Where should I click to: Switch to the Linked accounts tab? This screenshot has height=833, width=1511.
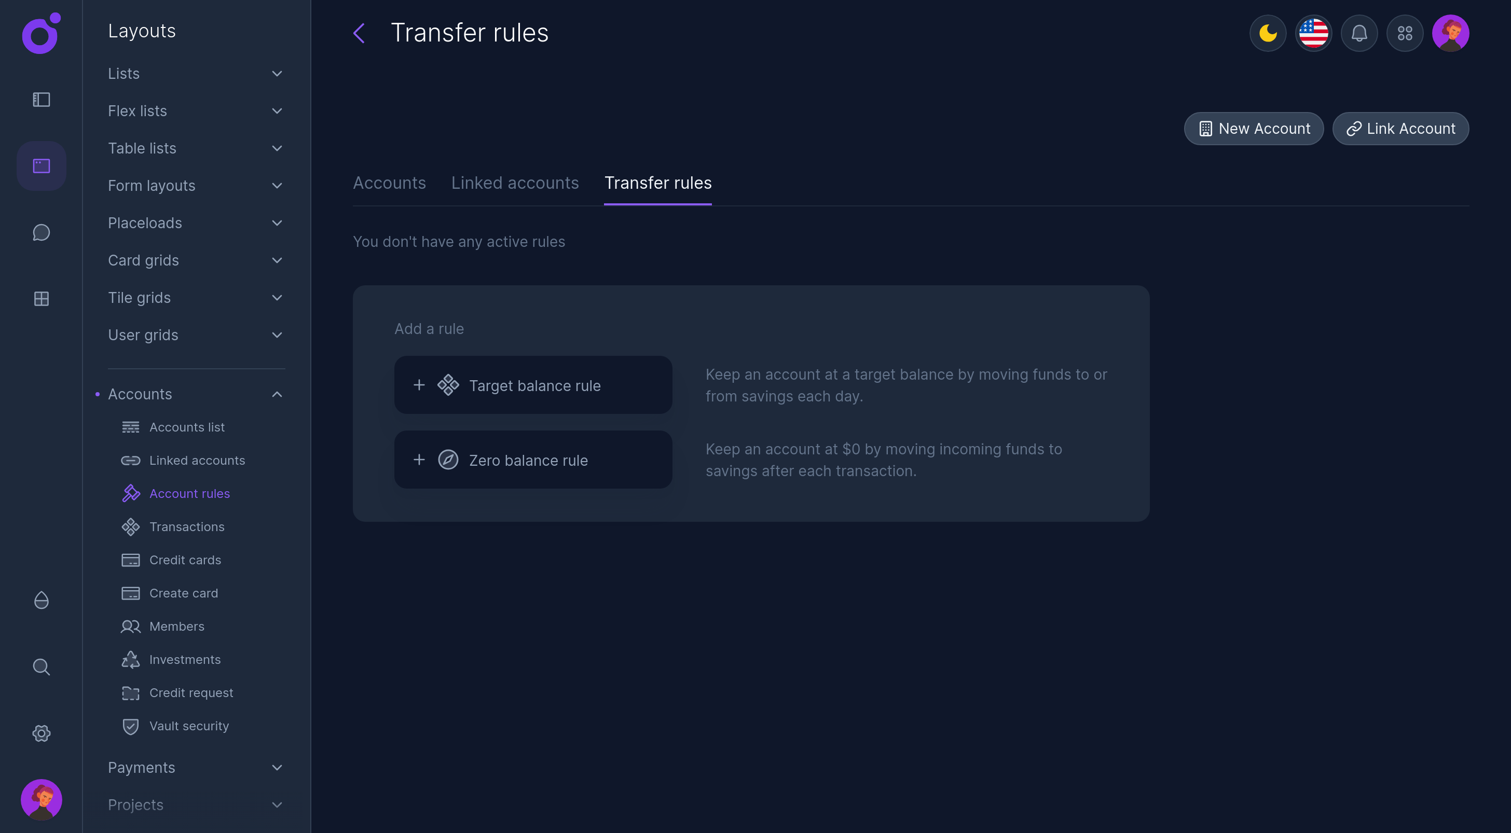pos(514,183)
